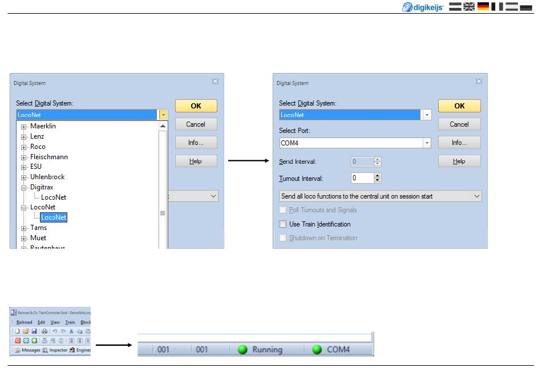Expand the ESU tree node

(23, 167)
